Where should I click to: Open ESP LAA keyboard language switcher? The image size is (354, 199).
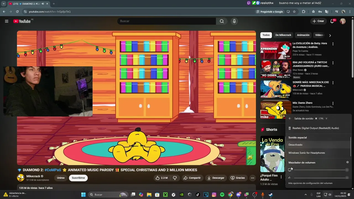click(319, 195)
